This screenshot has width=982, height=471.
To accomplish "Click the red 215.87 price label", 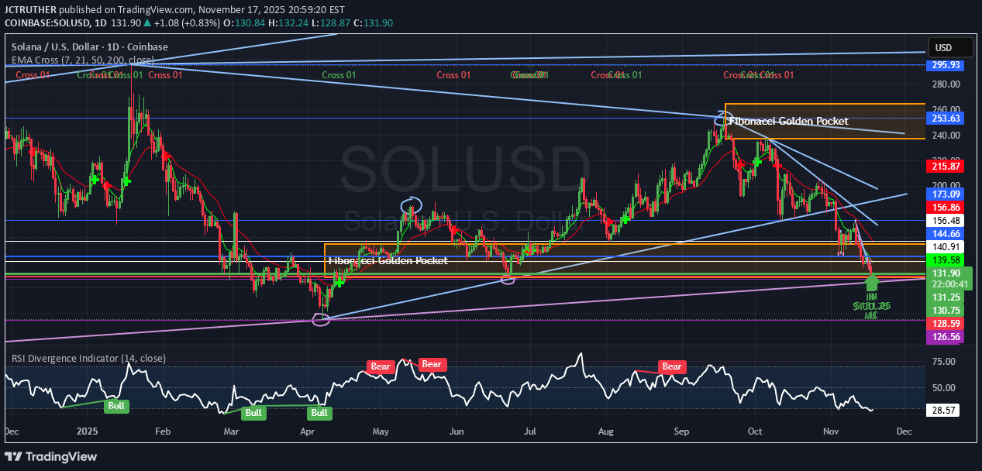I will click(942, 167).
